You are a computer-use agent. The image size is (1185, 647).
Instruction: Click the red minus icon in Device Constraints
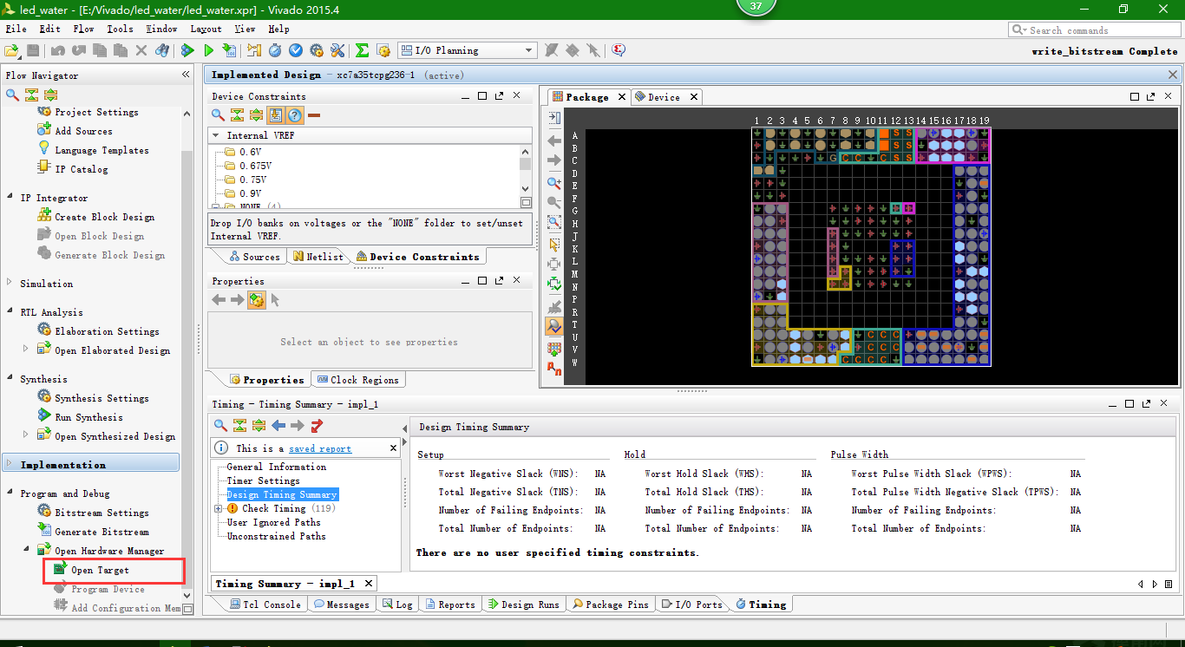click(314, 114)
